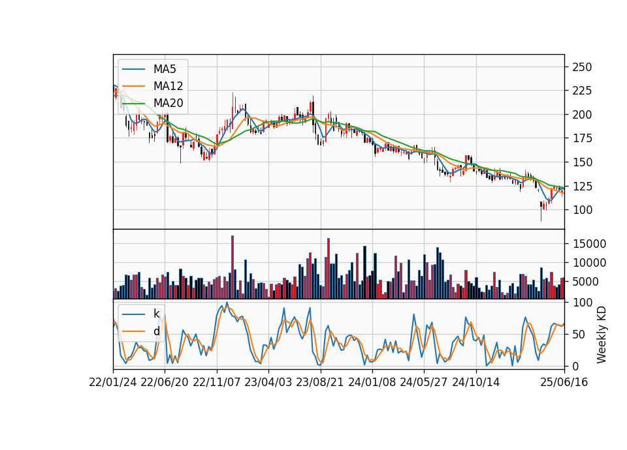This screenshot has height=450, width=627.
Task: Click the tallest volume bar near 22/11/07
Action: coord(233,267)
